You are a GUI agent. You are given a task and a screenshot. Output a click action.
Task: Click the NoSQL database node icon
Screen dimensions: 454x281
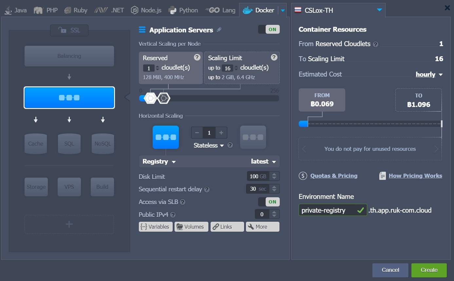point(103,144)
